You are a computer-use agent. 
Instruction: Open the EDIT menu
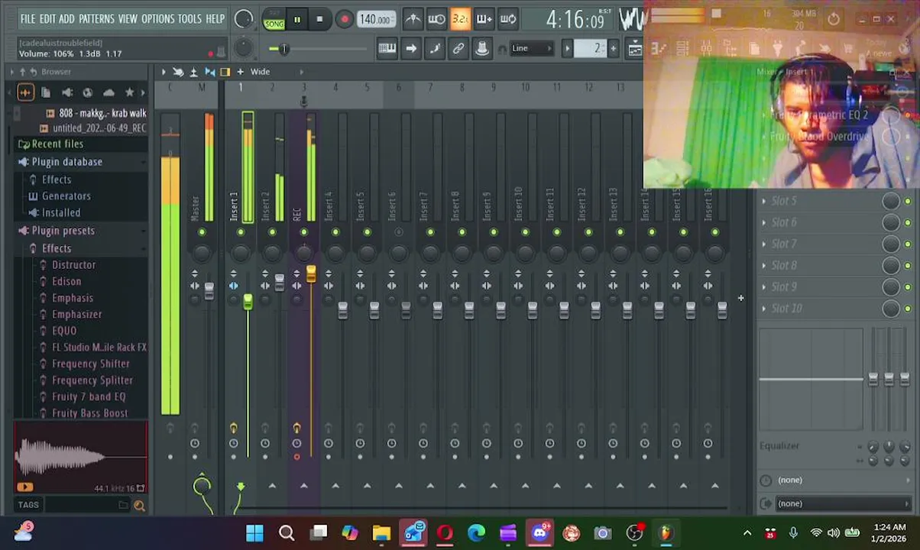[x=47, y=19]
